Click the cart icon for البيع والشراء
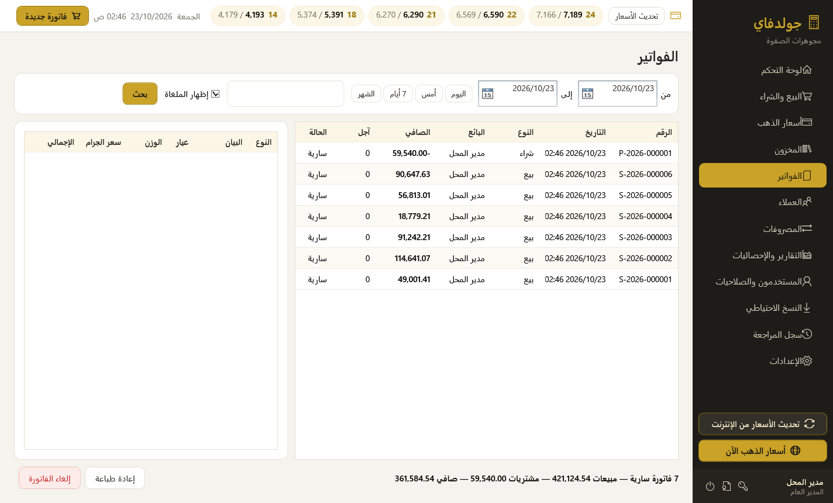833x503 pixels. (x=807, y=96)
